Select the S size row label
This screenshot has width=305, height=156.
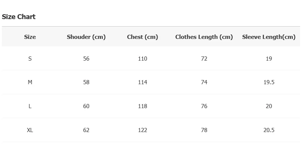tap(30, 59)
